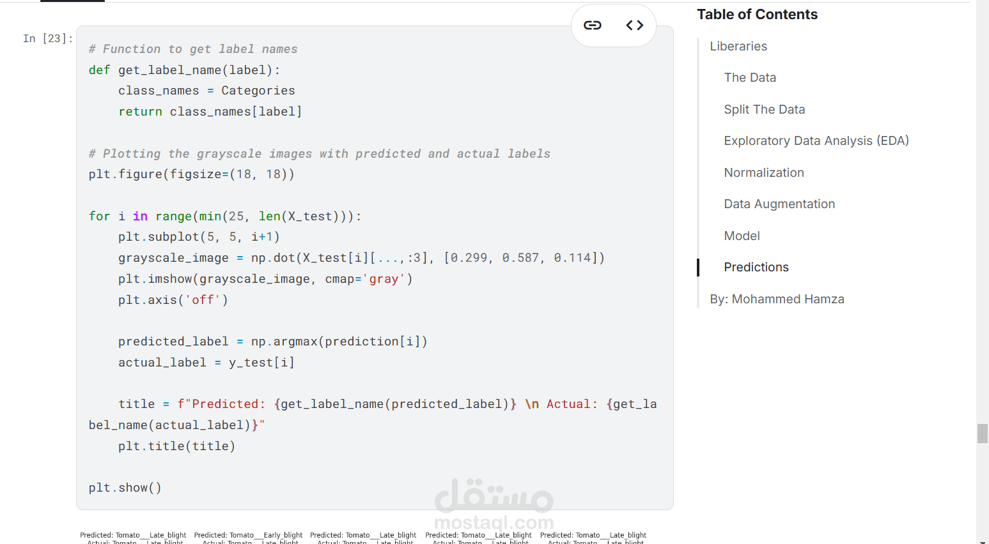This screenshot has height=544, width=989.
Task: Select the active Predictions entry
Action: pyautogui.click(x=756, y=268)
